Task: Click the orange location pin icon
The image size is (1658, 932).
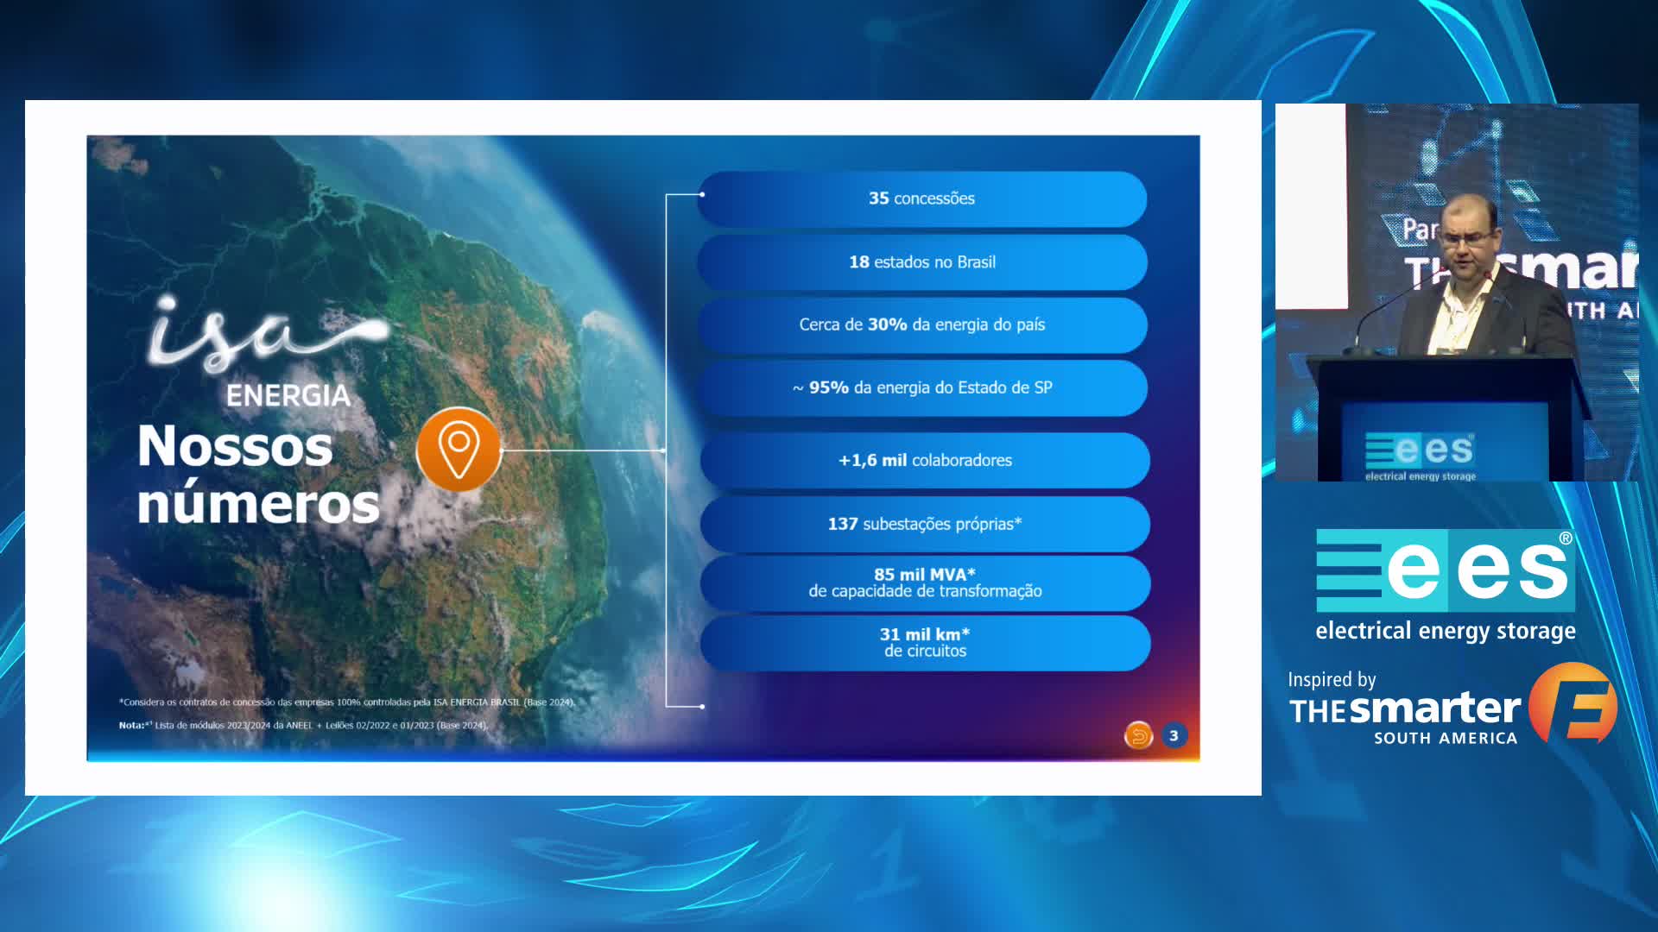Action: tap(459, 450)
